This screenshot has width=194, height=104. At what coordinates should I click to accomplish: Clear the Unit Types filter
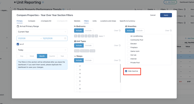pyautogui.click(x=116, y=46)
